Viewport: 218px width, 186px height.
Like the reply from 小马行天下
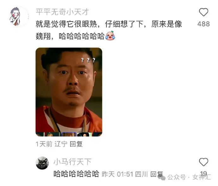click(x=203, y=162)
